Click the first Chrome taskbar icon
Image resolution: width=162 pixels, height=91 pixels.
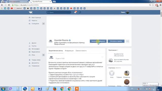pyautogui.click(x=62, y=89)
